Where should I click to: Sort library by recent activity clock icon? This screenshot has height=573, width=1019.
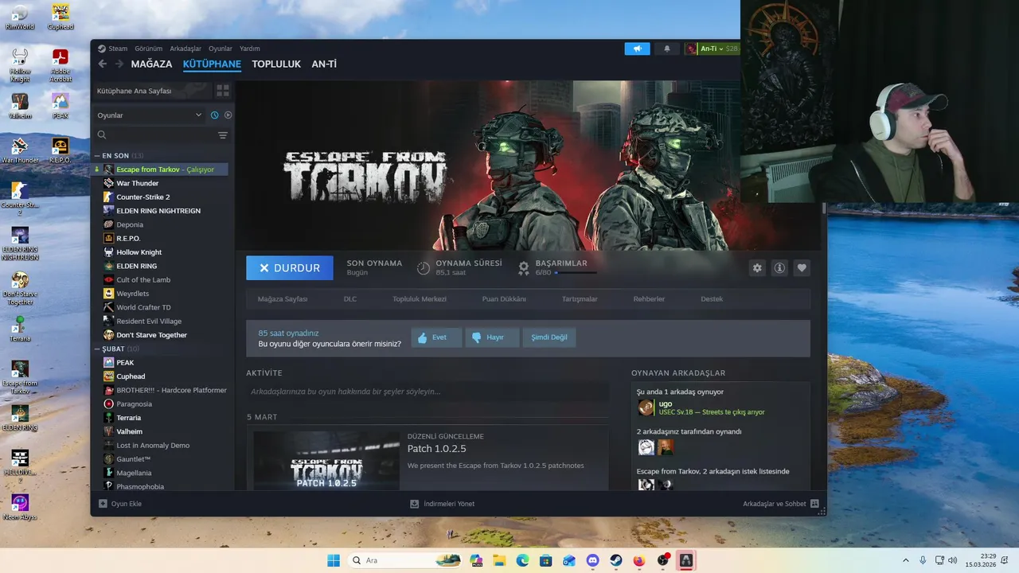pos(214,115)
